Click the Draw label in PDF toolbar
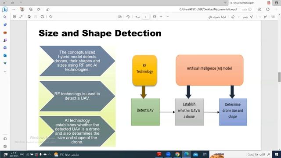This screenshot has width=281, height=158. click(x=245, y=17)
